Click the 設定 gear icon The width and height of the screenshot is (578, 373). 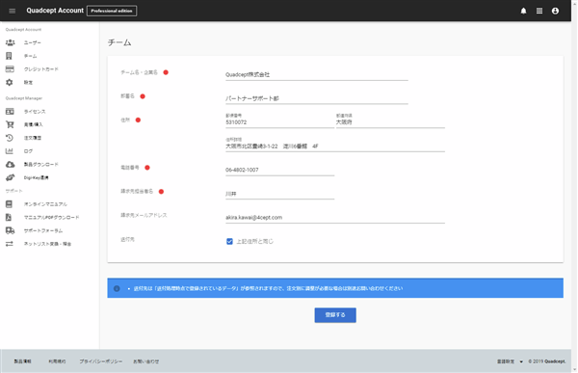tap(10, 82)
